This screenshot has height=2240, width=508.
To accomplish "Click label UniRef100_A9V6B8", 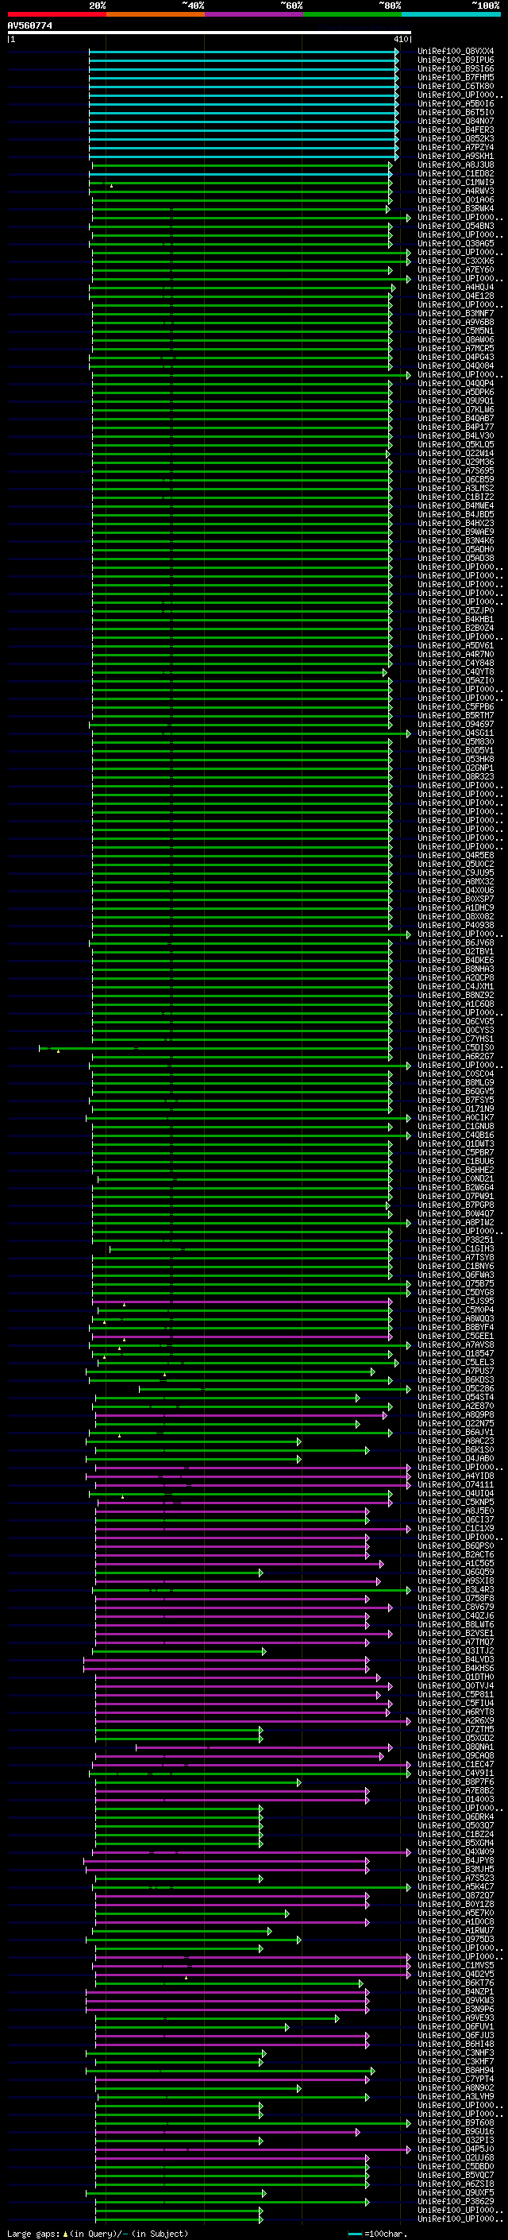I will [456, 322].
